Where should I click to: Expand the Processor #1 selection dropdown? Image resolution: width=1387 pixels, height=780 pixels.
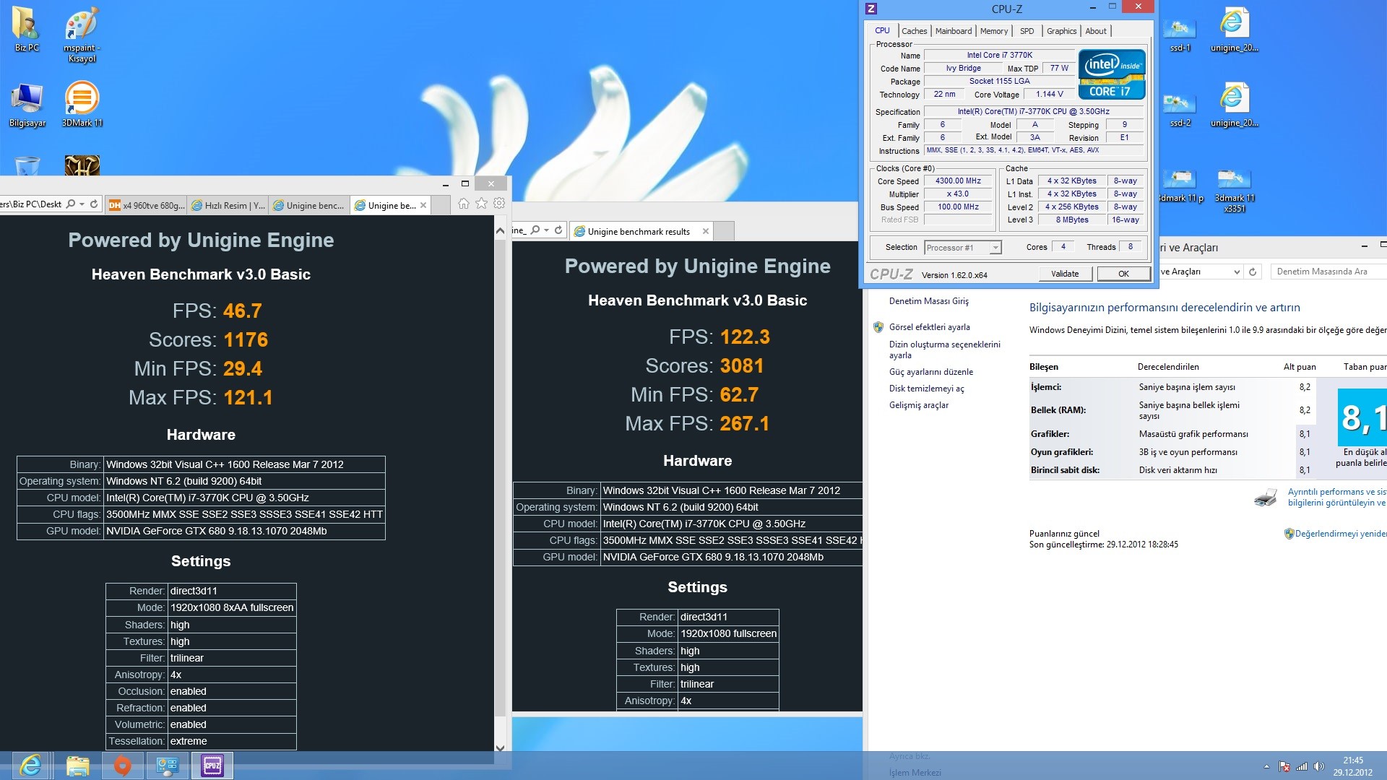click(x=995, y=248)
